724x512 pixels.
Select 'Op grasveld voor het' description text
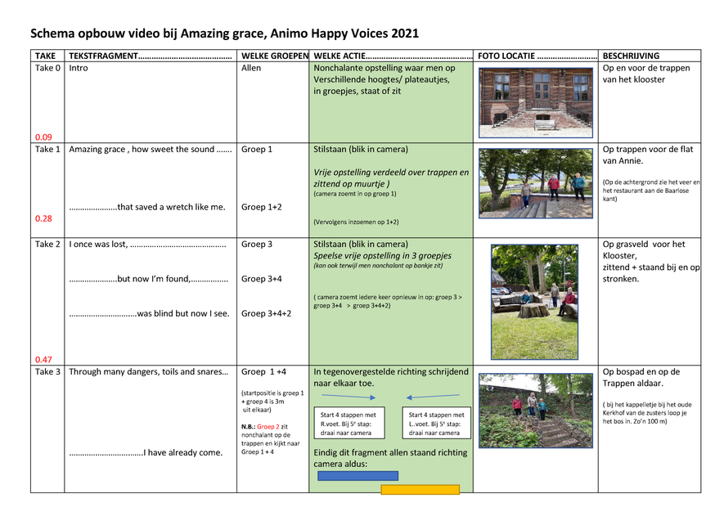644,245
